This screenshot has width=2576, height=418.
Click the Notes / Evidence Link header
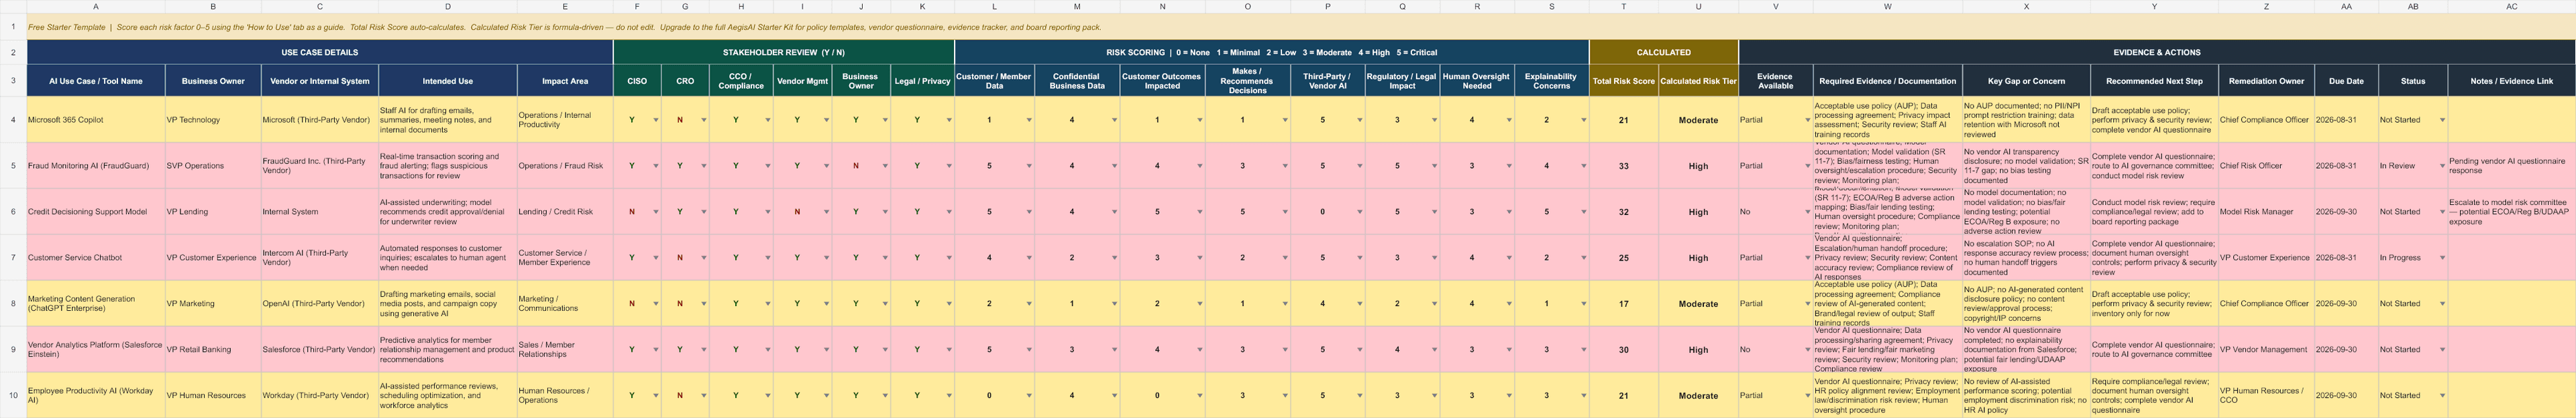click(2511, 81)
